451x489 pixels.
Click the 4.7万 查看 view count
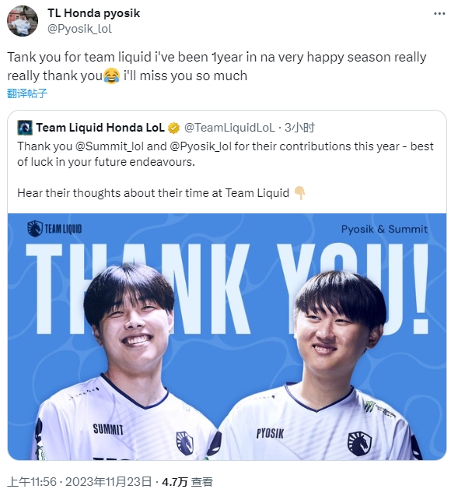(x=187, y=481)
